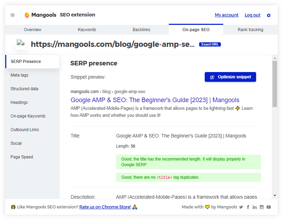Open the Google AMP & SEO snippet title link
Viewport: 283px width, 220px height.
pos(155,100)
